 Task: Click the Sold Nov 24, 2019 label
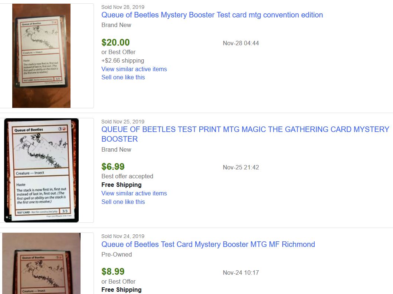pyautogui.click(x=123, y=236)
